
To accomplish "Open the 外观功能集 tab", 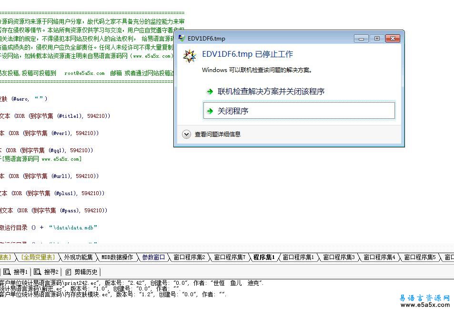I will tap(79, 257).
